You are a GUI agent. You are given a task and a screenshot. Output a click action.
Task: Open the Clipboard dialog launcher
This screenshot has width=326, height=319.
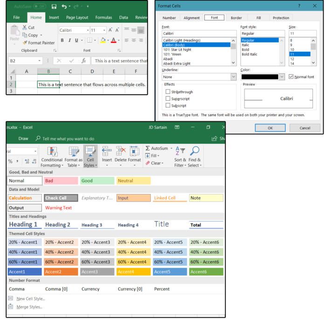[55, 50]
